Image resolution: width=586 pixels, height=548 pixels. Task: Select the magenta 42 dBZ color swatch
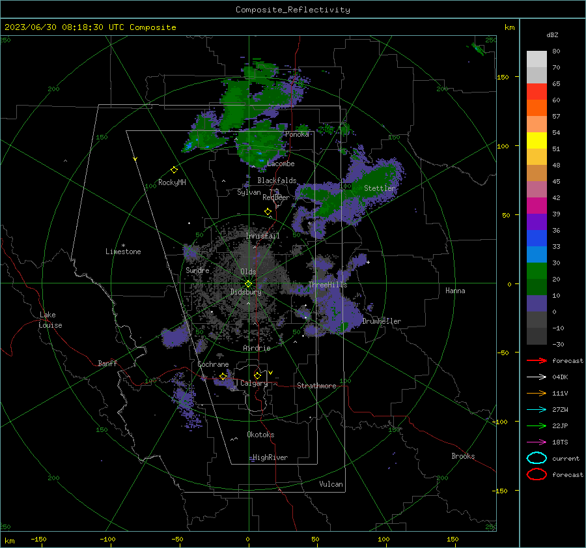coord(537,205)
